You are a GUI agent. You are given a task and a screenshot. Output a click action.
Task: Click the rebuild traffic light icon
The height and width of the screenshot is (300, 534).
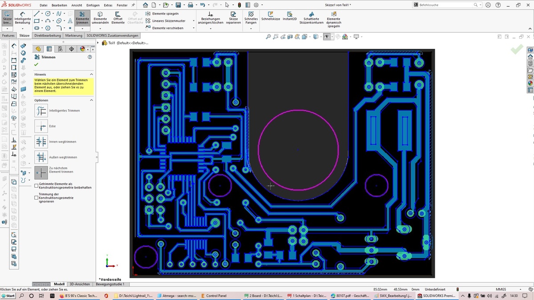[239, 5]
